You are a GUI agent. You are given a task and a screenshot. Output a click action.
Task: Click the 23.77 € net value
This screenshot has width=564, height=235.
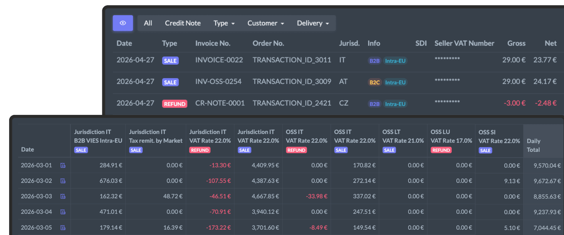coord(545,60)
